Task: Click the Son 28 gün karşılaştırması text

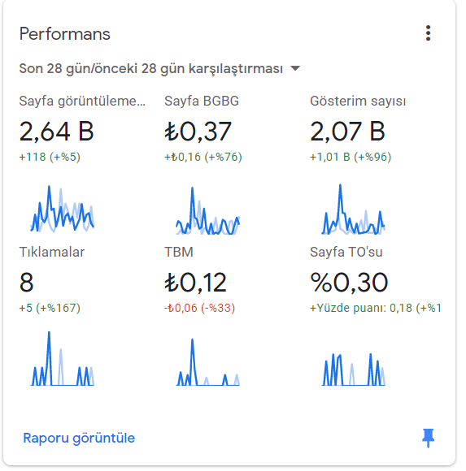Action: pos(151,68)
